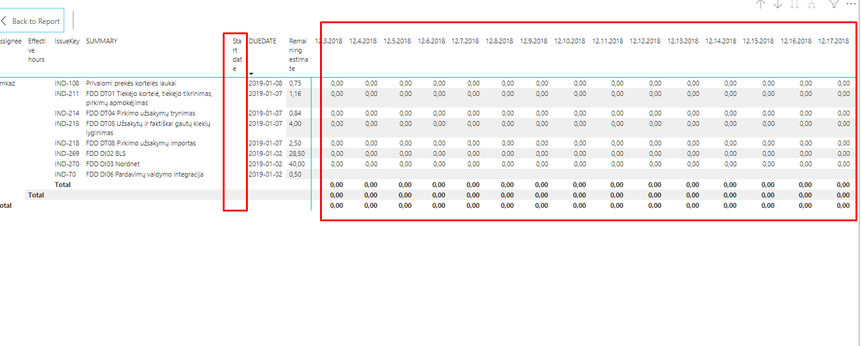Select issue key IND-270

[x=67, y=164]
